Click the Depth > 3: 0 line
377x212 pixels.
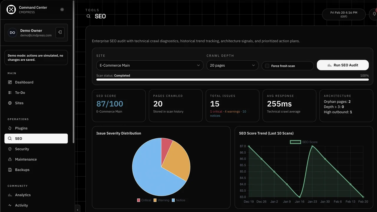coord(334,107)
